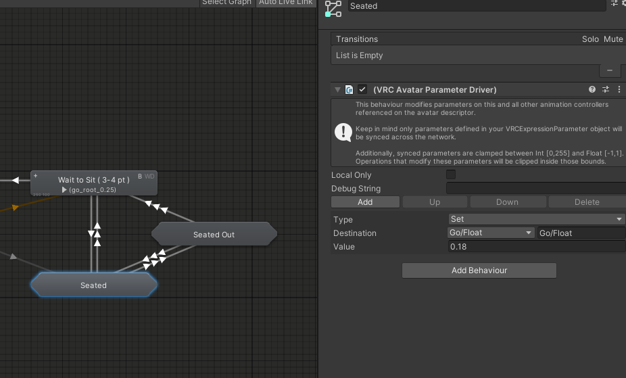Open the Parameter Driver three-dot context menu
The height and width of the screenshot is (378, 626).
coord(619,89)
